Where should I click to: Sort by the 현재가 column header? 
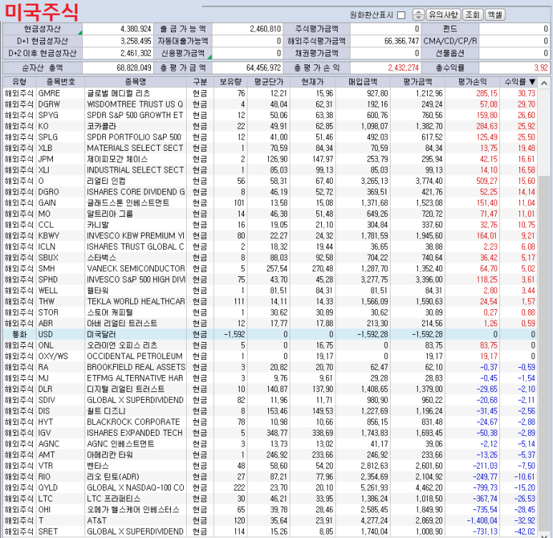point(313,82)
